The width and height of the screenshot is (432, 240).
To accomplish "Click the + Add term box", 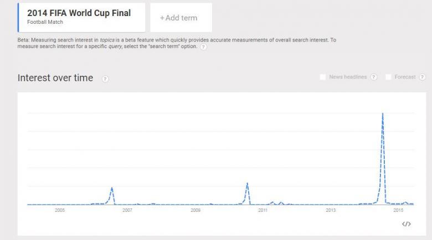I will [181, 18].
